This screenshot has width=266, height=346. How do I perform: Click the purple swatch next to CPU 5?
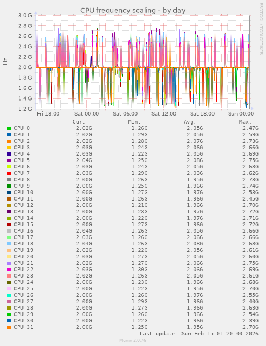(9, 160)
